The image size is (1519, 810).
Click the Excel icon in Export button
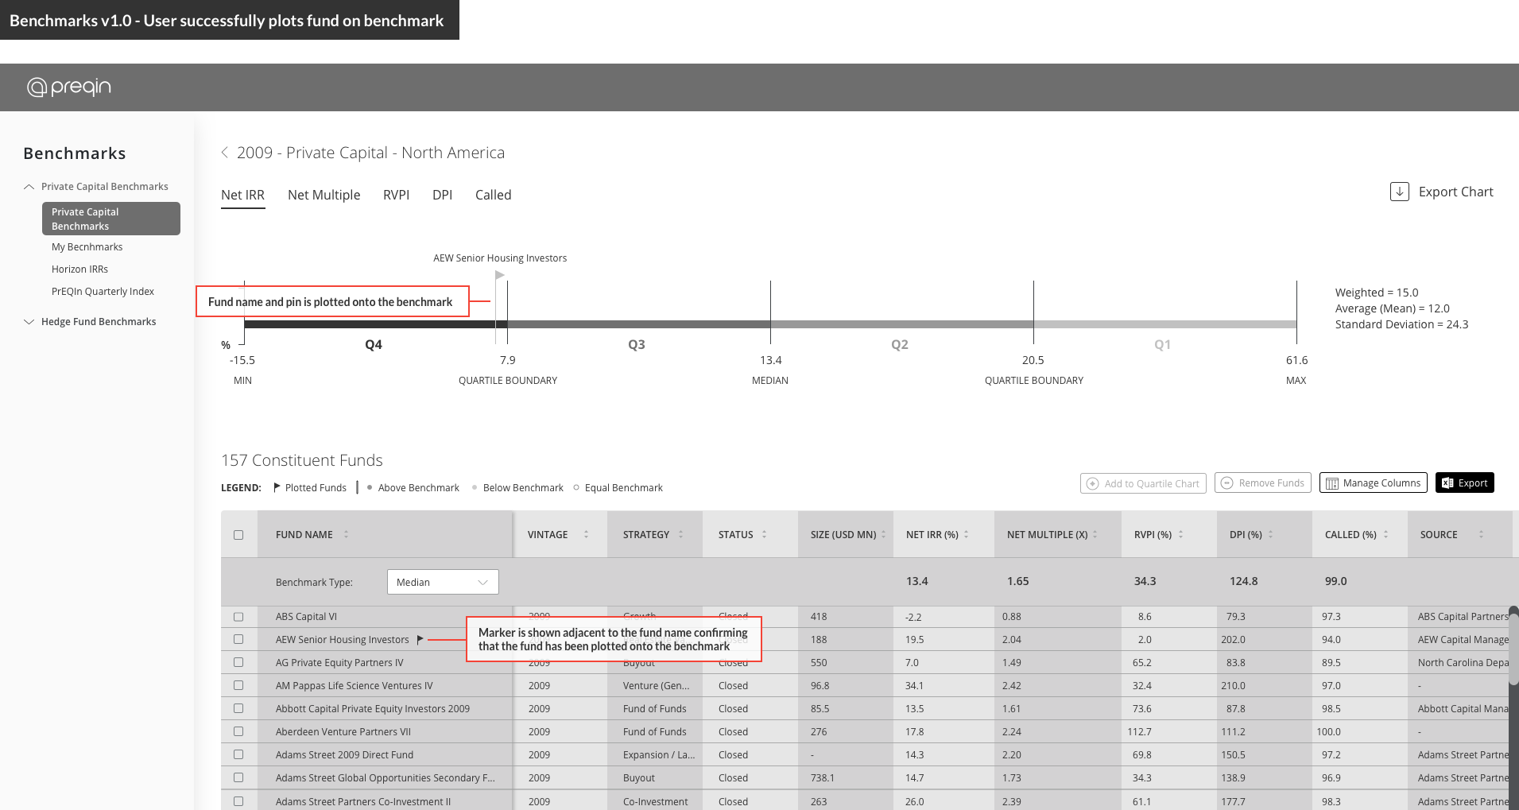coord(1447,483)
